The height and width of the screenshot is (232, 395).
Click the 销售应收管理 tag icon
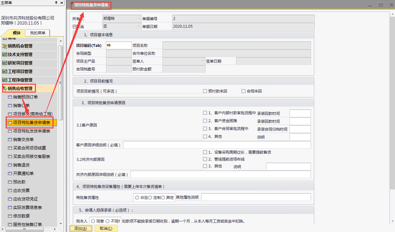click(5, 88)
